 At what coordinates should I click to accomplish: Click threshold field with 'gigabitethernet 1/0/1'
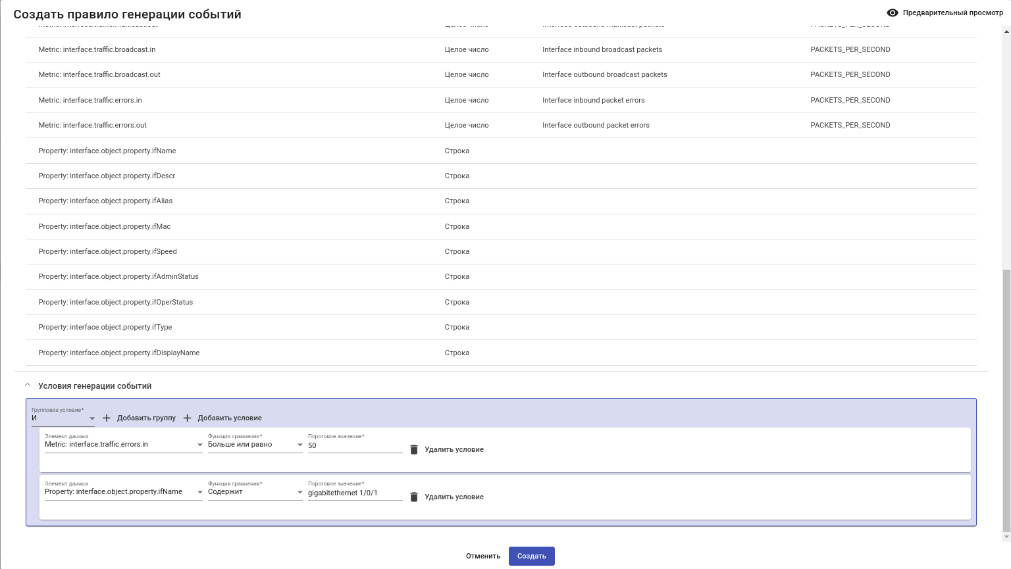coord(355,493)
